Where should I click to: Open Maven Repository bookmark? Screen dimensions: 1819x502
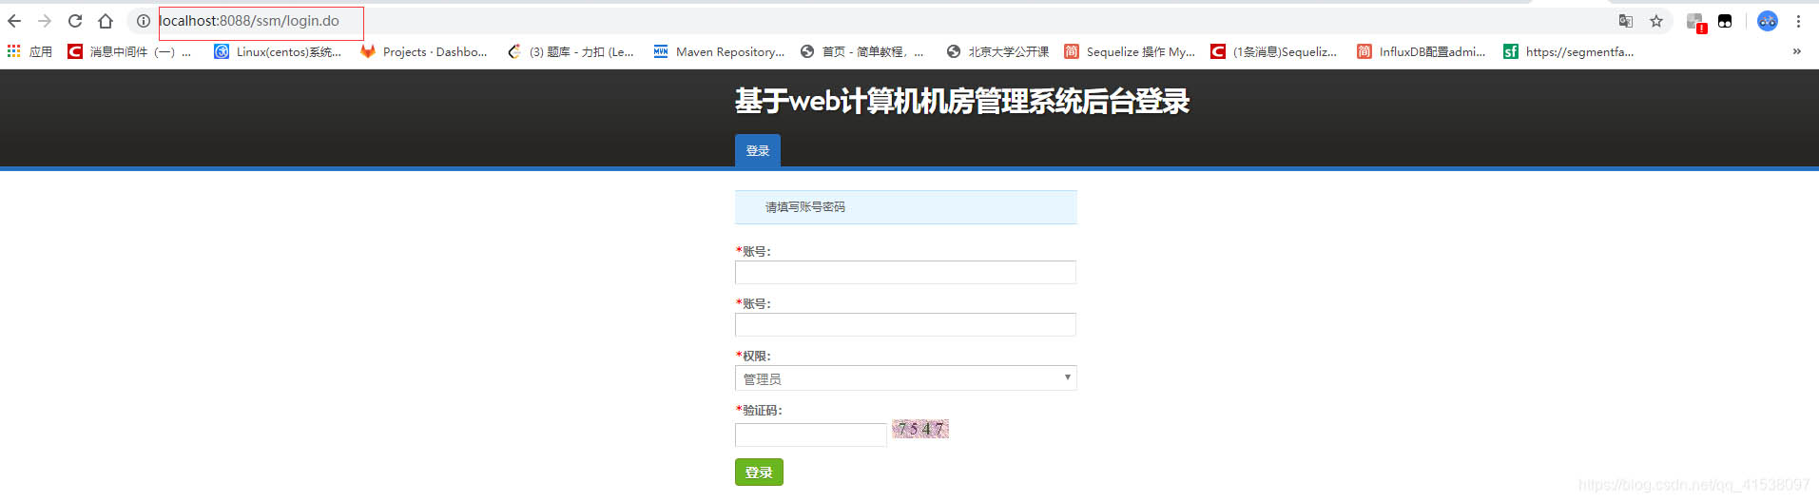[x=719, y=51]
